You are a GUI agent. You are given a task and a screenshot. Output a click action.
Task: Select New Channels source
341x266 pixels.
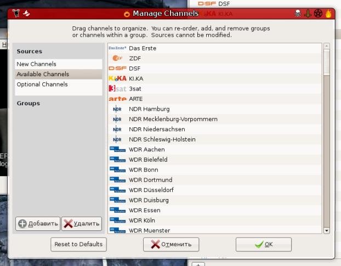tap(59, 64)
